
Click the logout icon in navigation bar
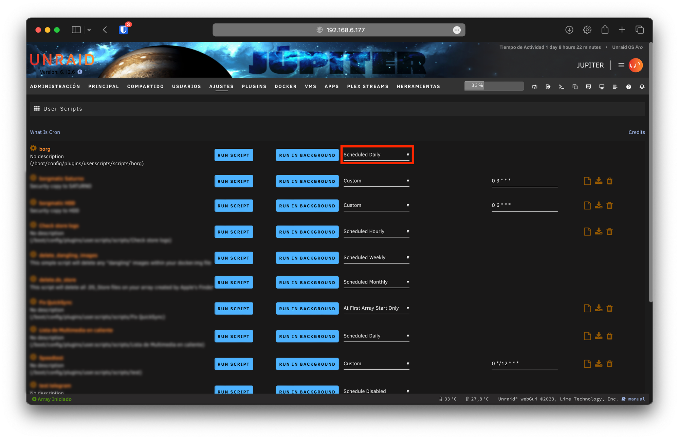click(x=548, y=87)
